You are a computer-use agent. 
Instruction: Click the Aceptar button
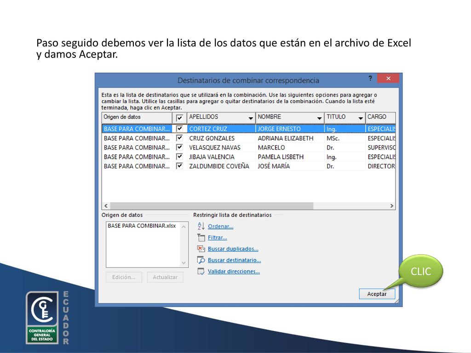pos(377,294)
